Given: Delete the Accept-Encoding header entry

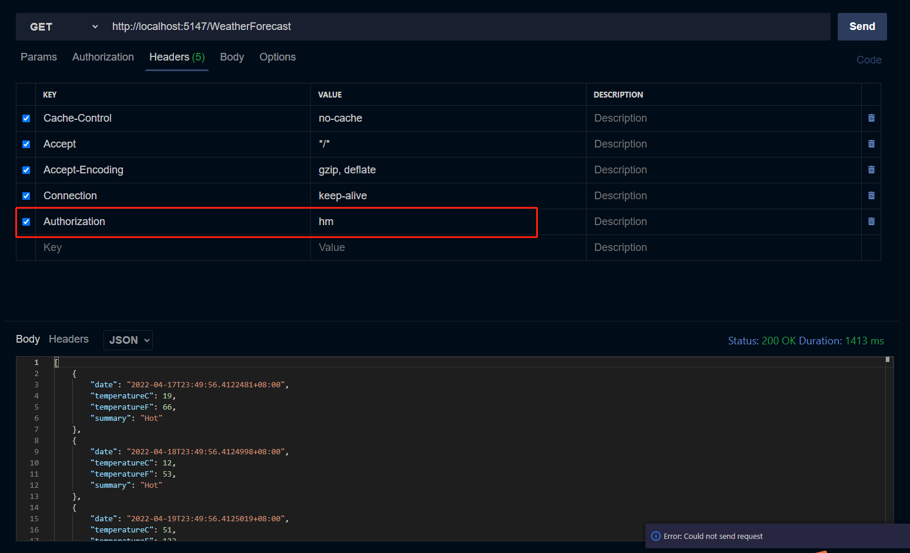Looking at the screenshot, I should (x=871, y=170).
